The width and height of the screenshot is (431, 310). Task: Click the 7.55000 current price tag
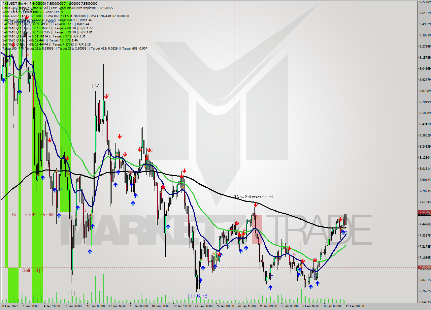pos(424,214)
